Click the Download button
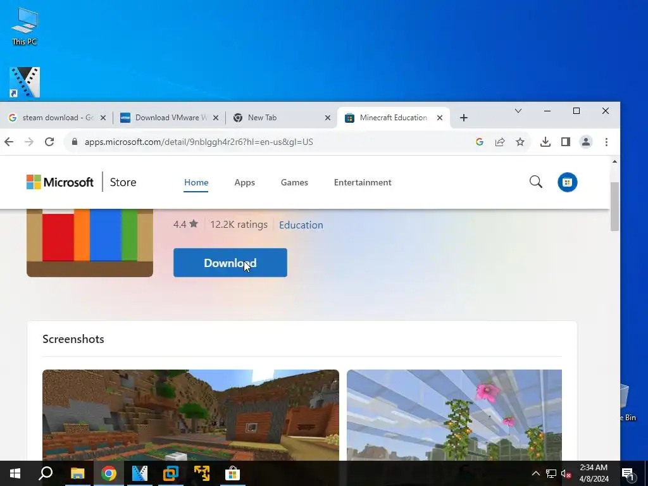Image resolution: width=648 pixels, height=486 pixels. click(x=230, y=263)
